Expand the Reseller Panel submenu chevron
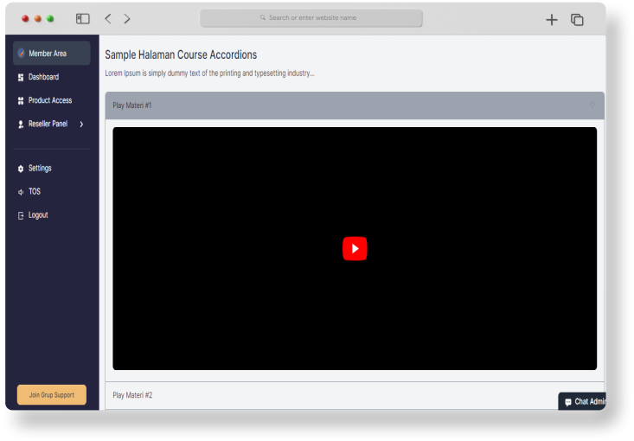 [x=81, y=125]
